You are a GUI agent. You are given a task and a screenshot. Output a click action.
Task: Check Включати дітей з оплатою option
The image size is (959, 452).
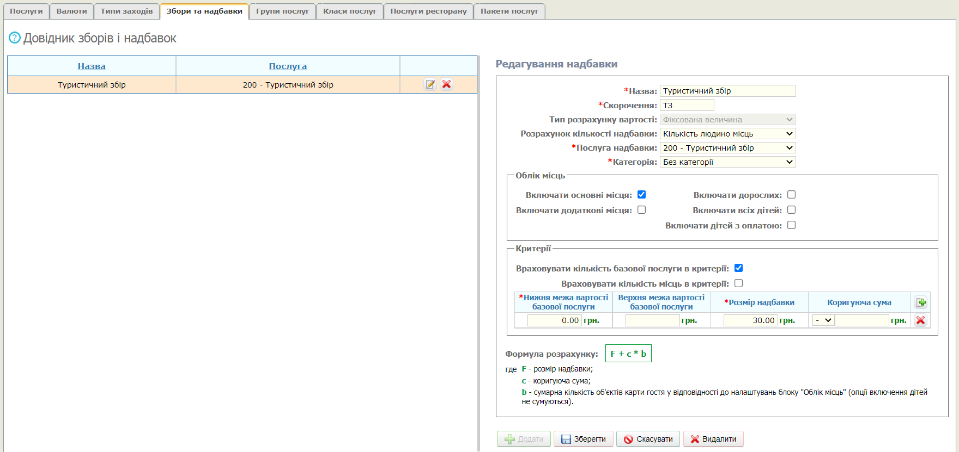point(792,225)
